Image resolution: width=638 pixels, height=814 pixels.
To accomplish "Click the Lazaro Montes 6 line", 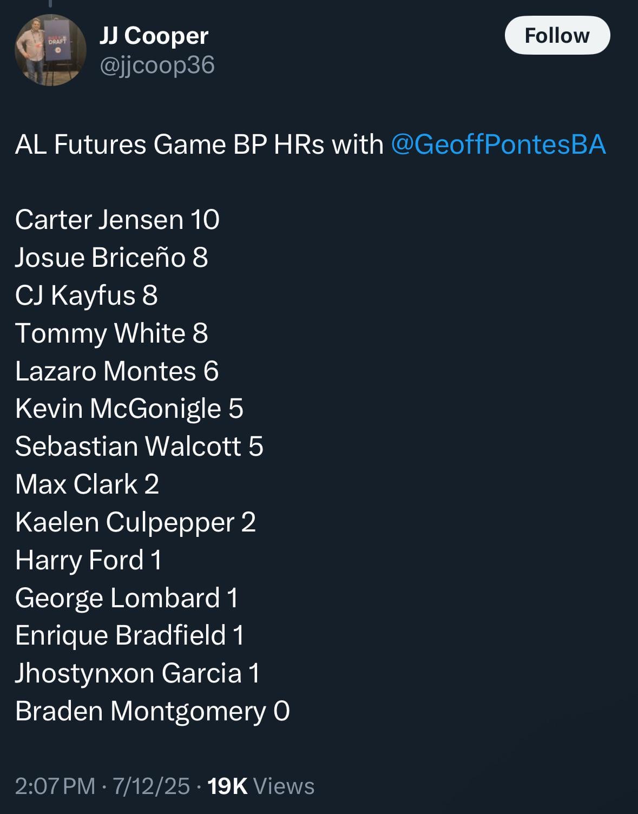I will pos(117,371).
